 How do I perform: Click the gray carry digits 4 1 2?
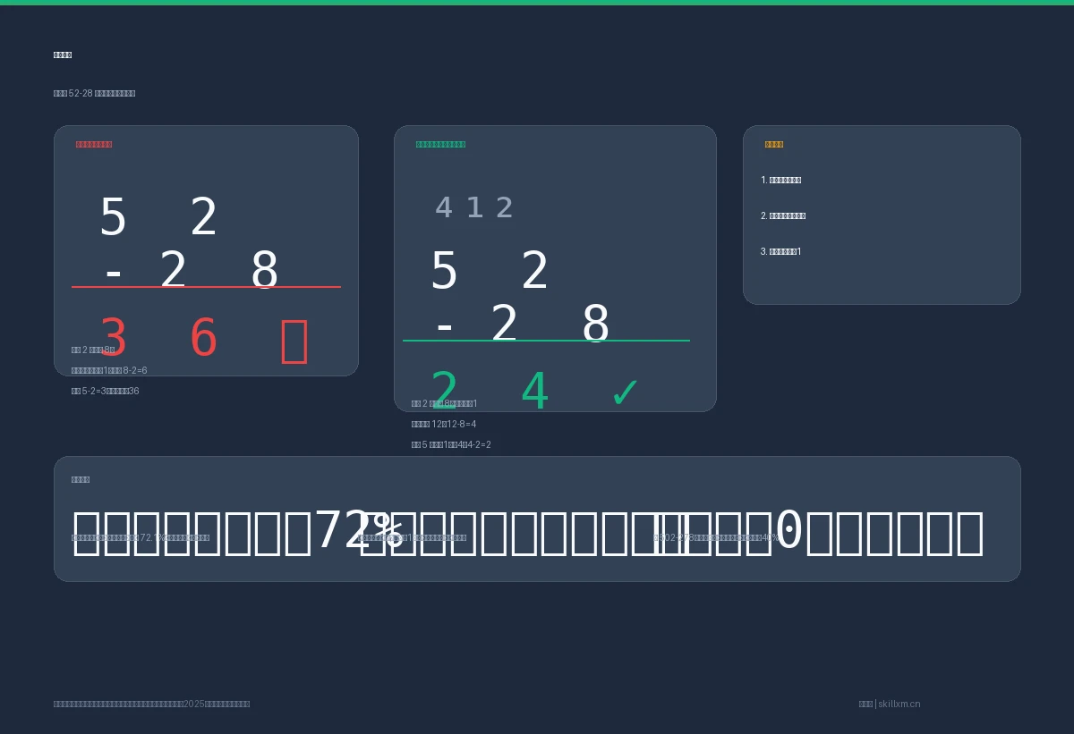[x=473, y=208]
